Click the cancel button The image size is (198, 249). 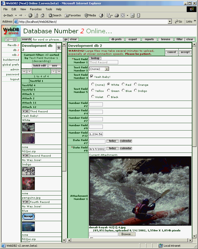[171, 52]
